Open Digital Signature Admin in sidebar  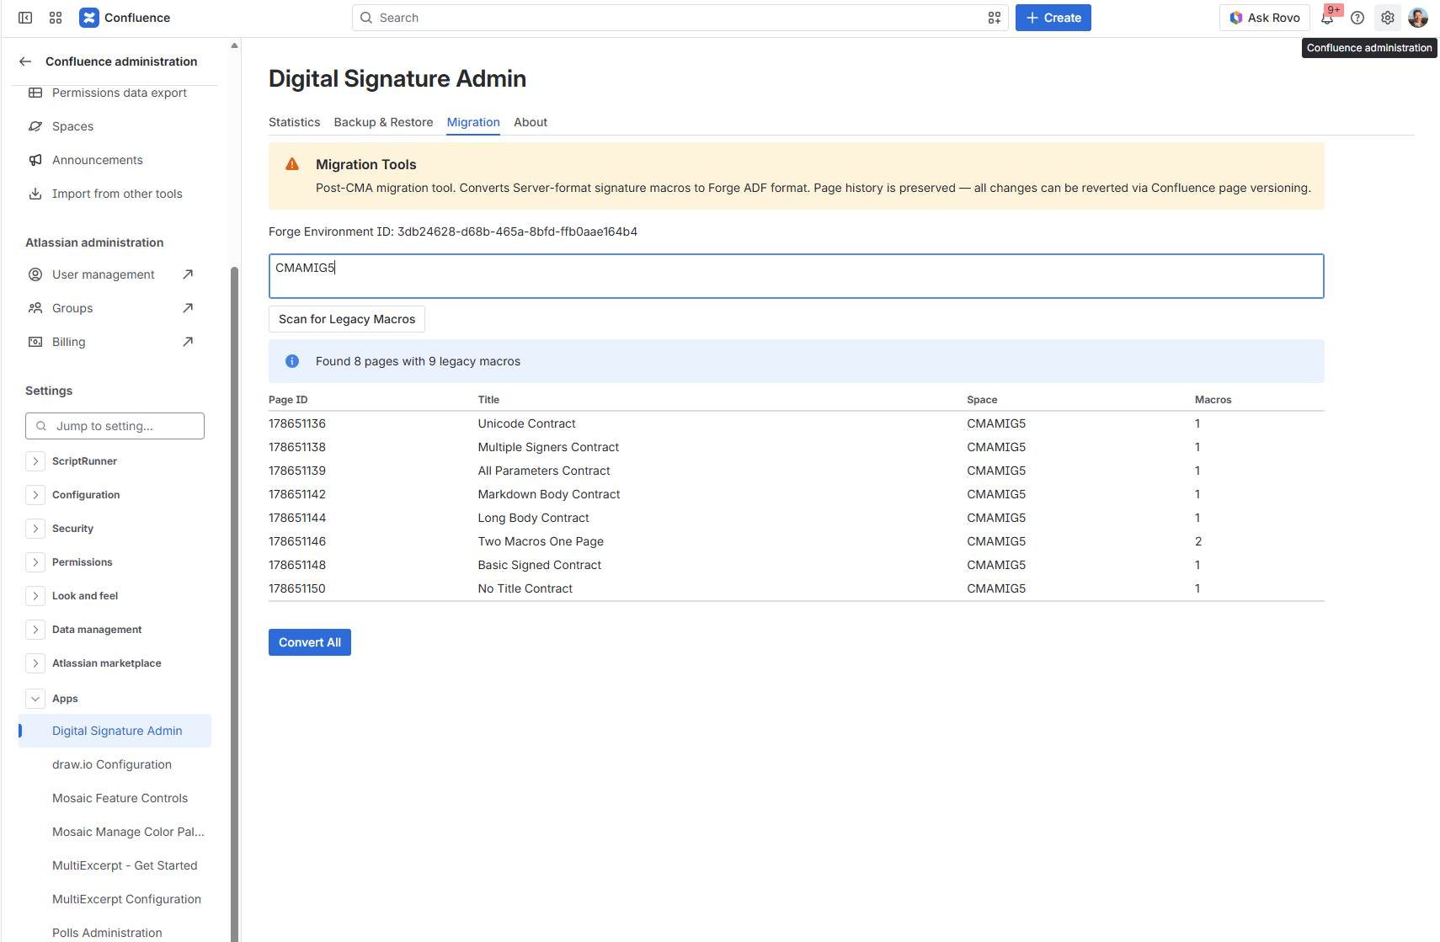pos(115,731)
